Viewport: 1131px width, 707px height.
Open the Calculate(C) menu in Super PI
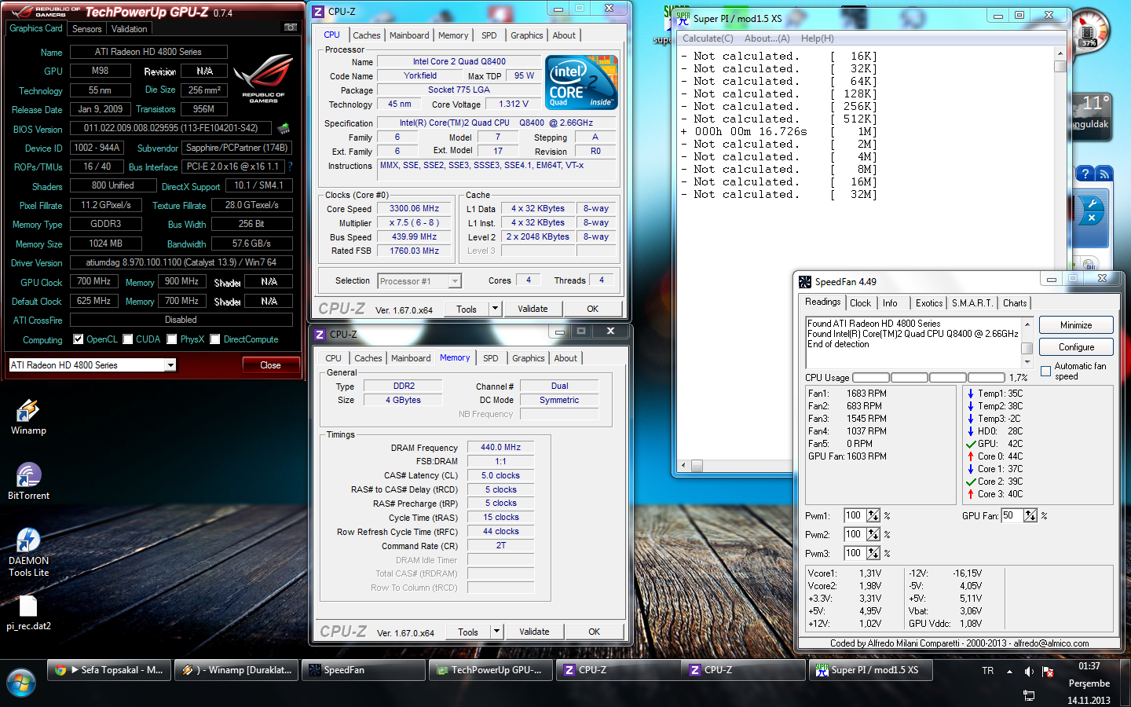[x=708, y=38]
